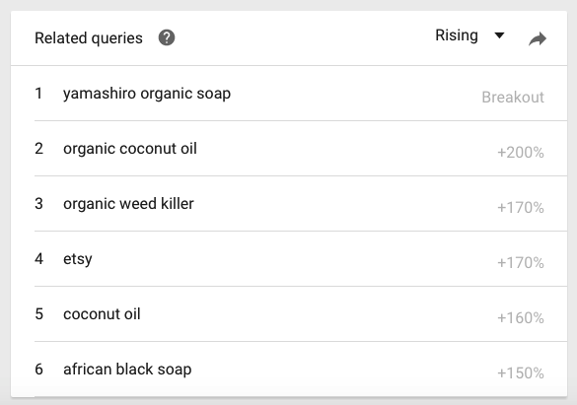Click the +160% rise value

521,318
